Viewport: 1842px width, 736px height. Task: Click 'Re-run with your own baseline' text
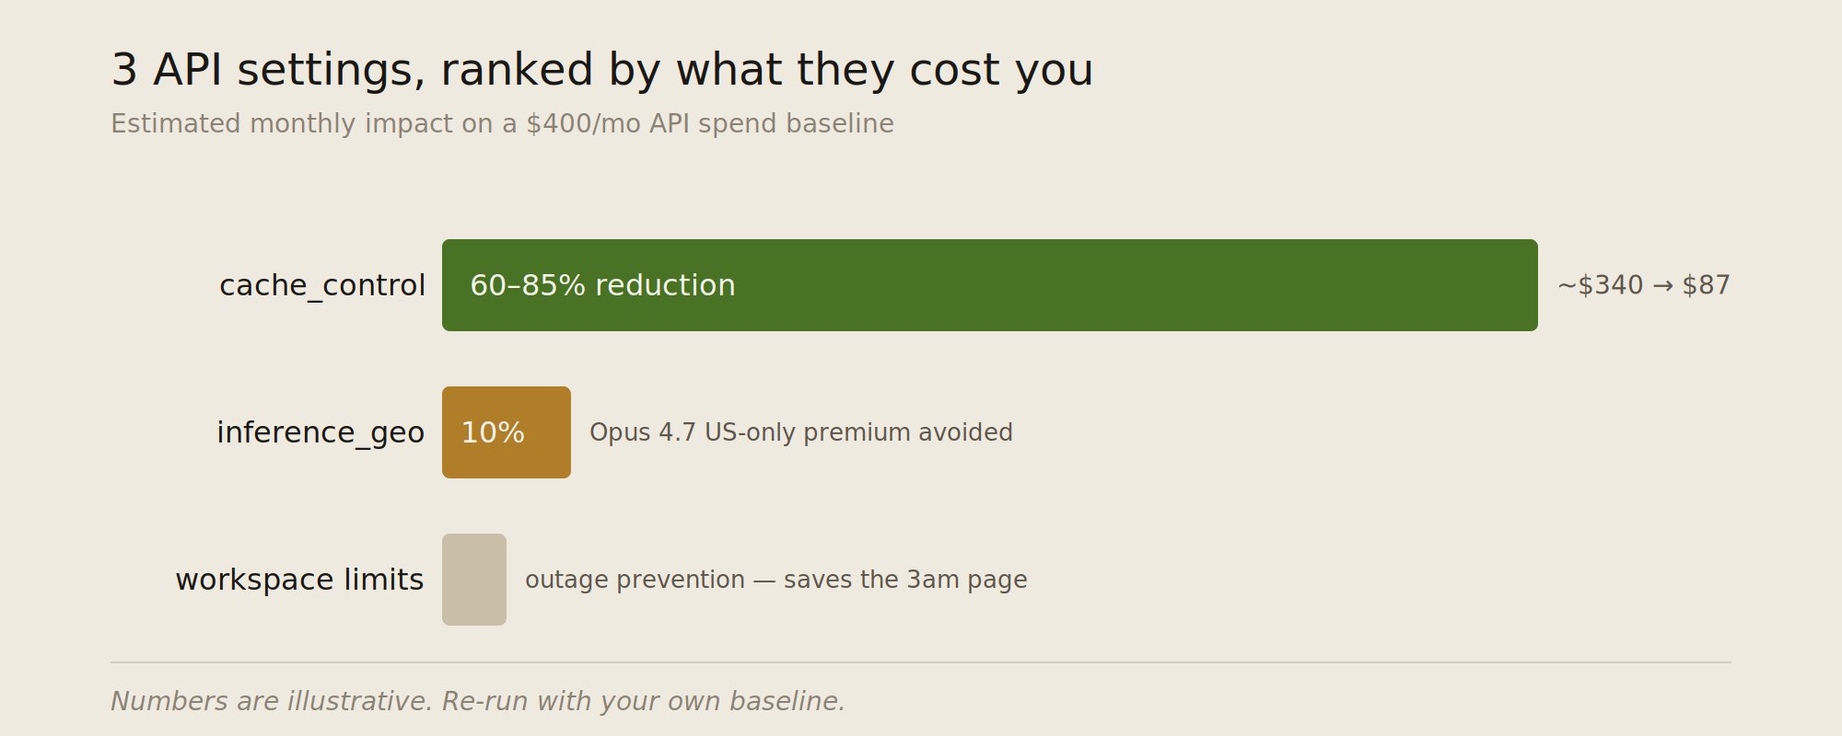643,701
